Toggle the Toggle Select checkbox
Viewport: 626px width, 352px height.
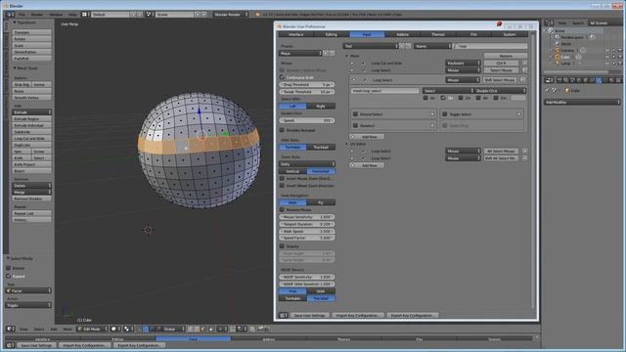click(x=445, y=114)
